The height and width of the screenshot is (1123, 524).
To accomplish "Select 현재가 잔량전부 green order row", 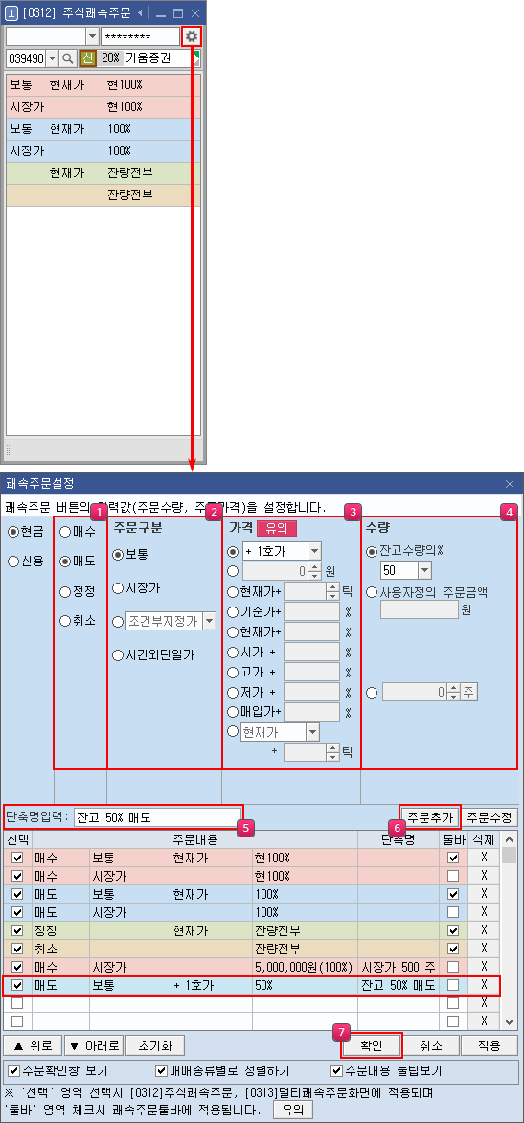I will point(103,172).
